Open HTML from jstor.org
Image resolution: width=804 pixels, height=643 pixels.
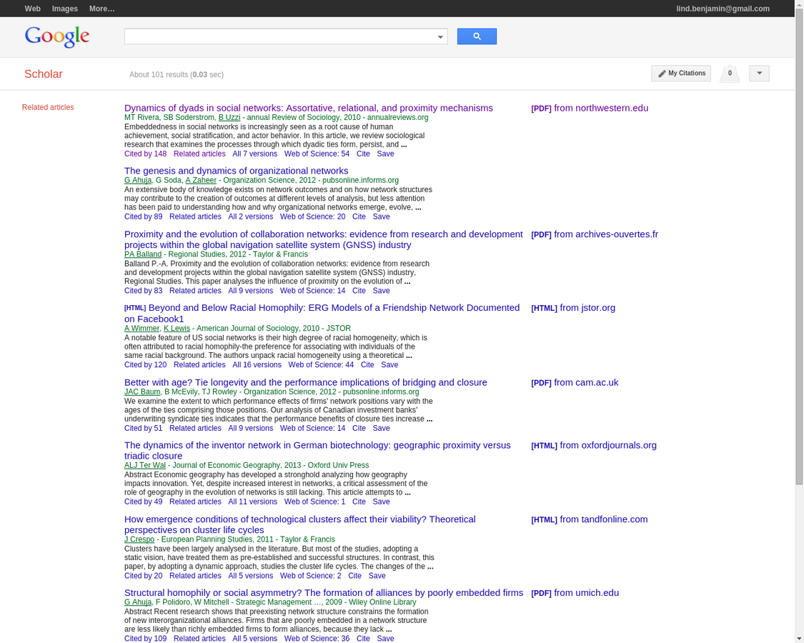coord(573,308)
